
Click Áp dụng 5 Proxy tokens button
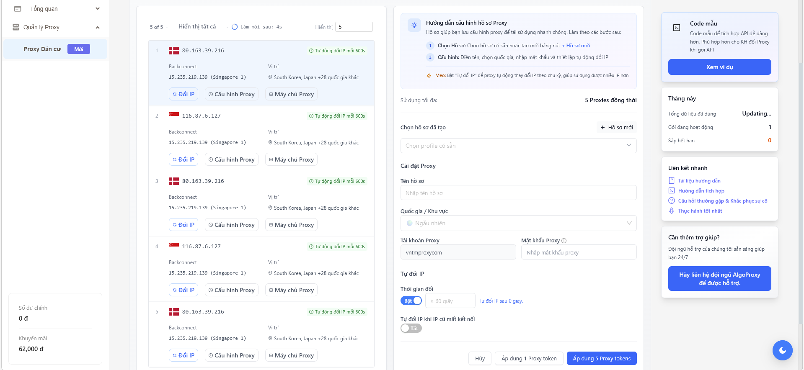601,358
